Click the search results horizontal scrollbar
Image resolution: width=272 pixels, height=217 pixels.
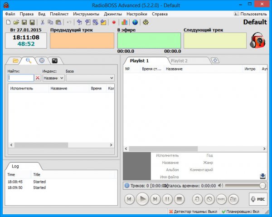tap(61, 145)
